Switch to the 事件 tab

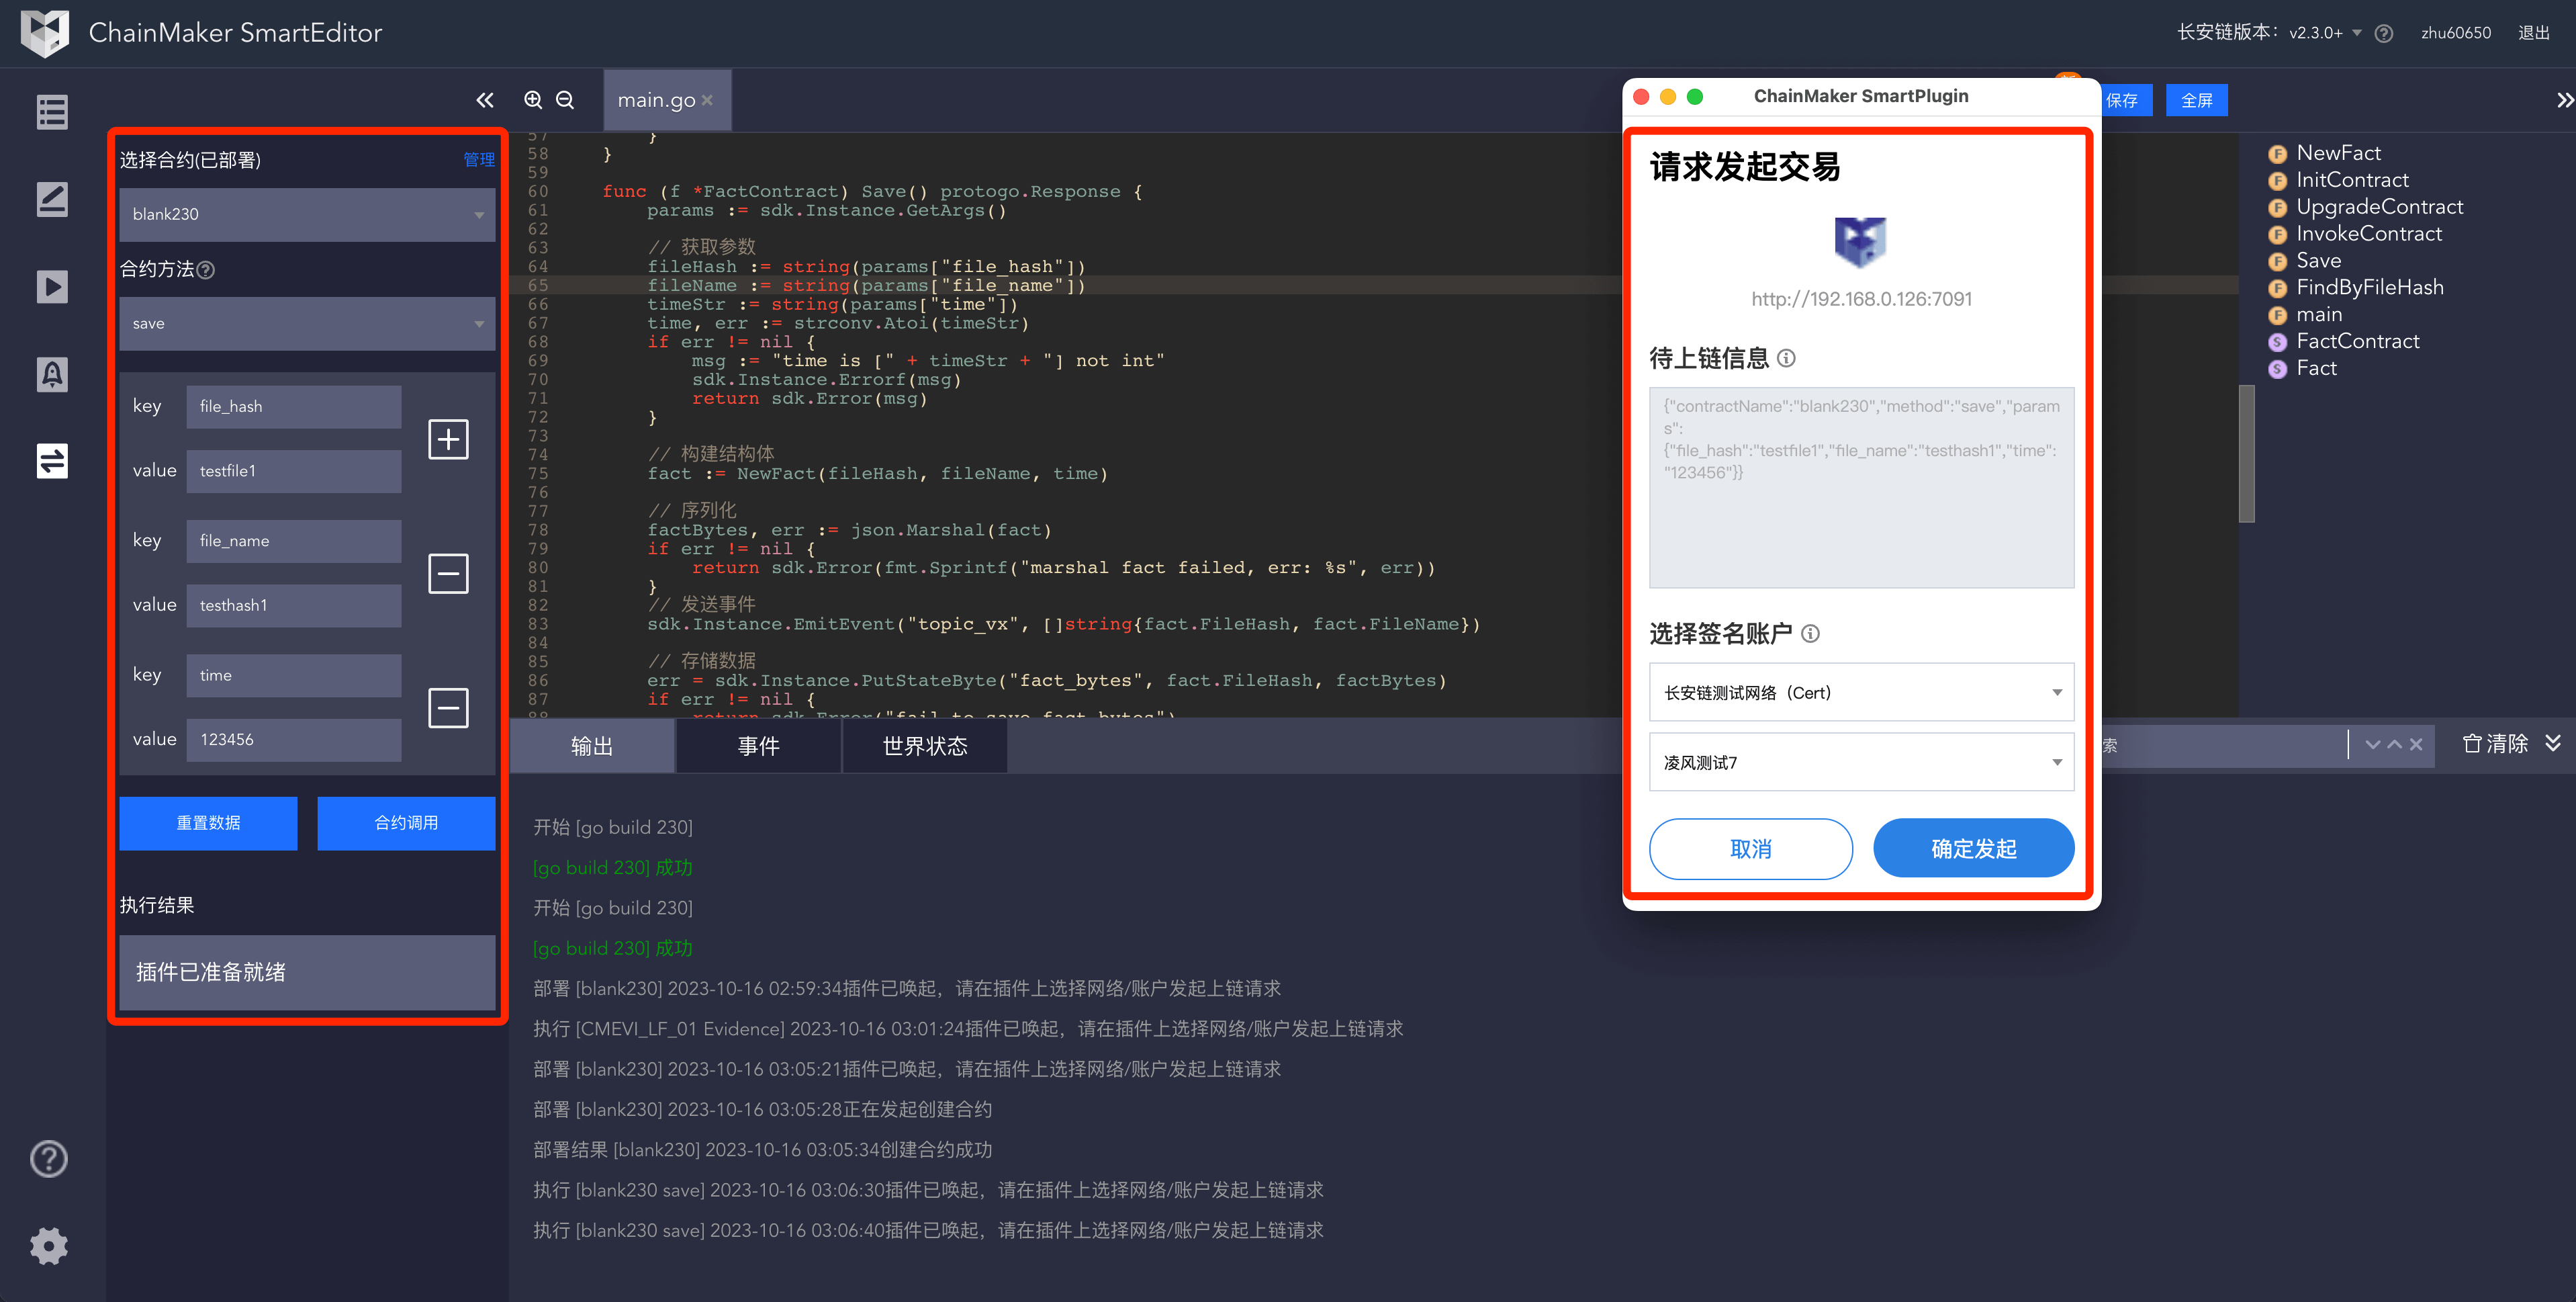pos(758,746)
